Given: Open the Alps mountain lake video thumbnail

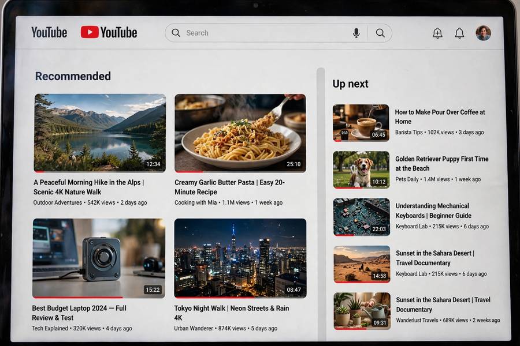Looking at the screenshot, I should pyautogui.click(x=100, y=133).
